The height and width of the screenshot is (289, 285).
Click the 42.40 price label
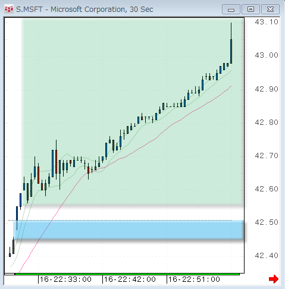(267, 256)
